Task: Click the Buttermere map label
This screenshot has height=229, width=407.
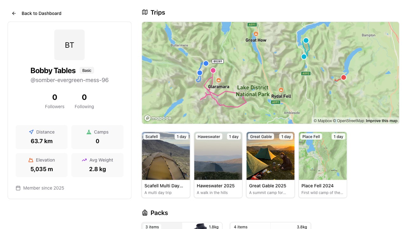Action: click(x=179, y=45)
